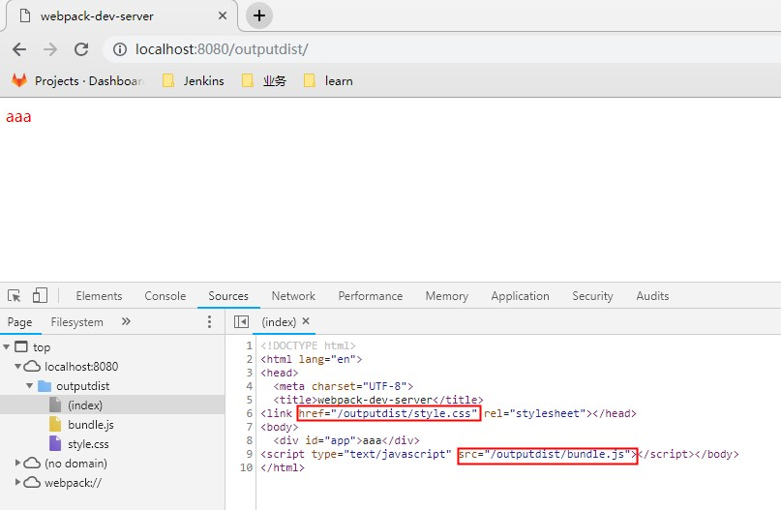Open the Memory panel

pyautogui.click(x=447, y=296)
